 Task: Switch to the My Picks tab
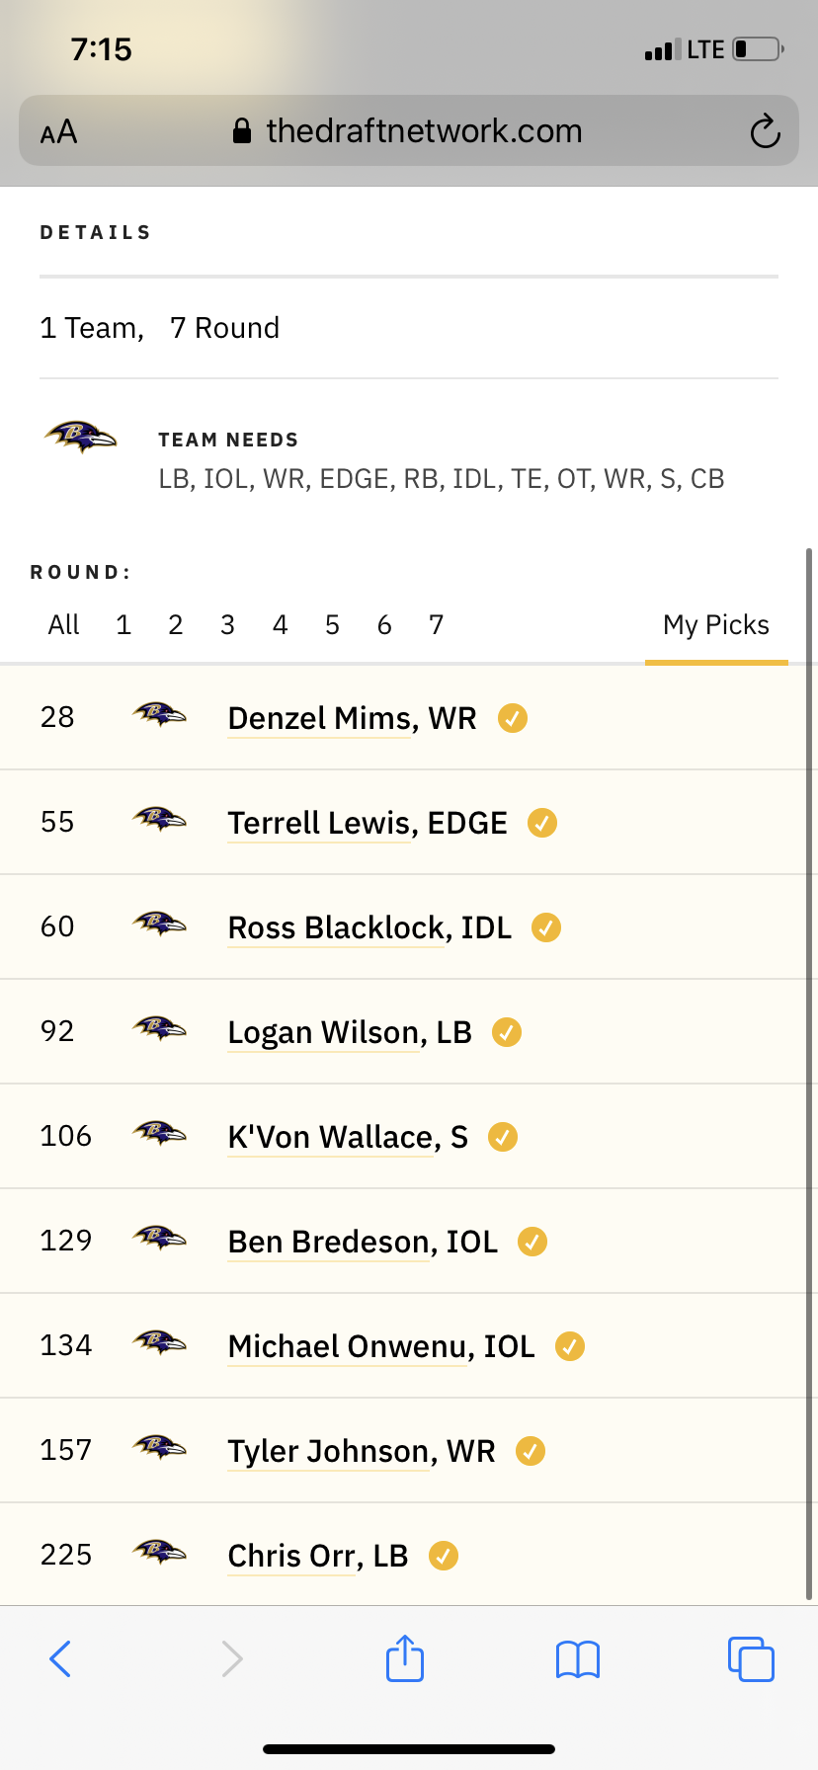tap(716, 625)
